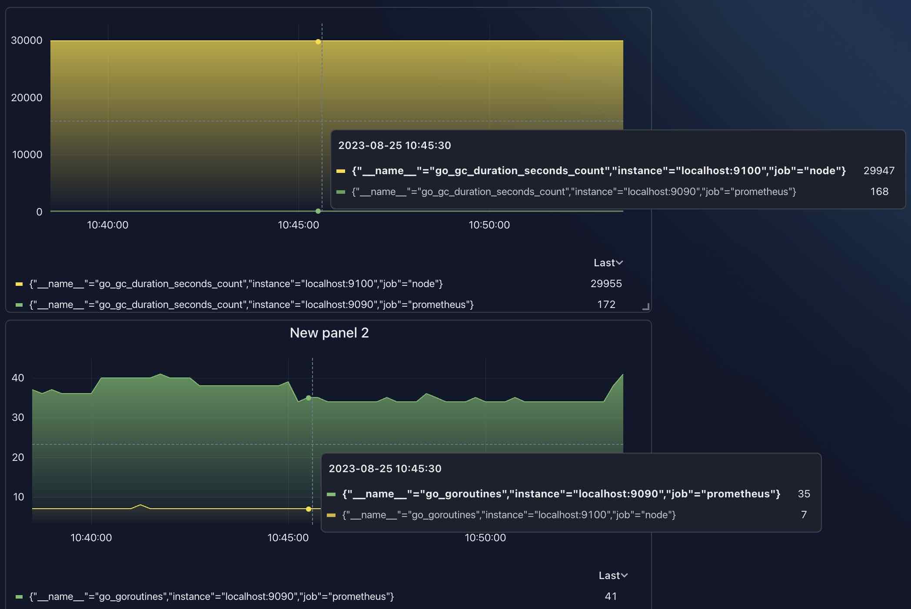Click tooltip value 7 for node goroutines
911x609 pixels.
tap(804, 515)
